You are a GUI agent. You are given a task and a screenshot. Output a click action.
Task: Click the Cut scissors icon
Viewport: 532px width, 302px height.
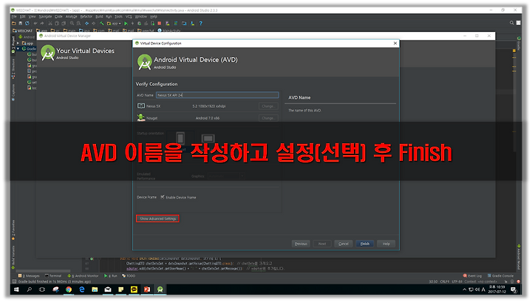coord(50,24)
